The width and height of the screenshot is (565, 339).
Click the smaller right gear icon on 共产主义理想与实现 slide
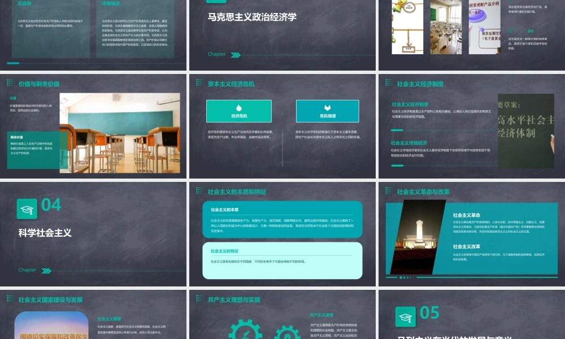click(287, 333)
